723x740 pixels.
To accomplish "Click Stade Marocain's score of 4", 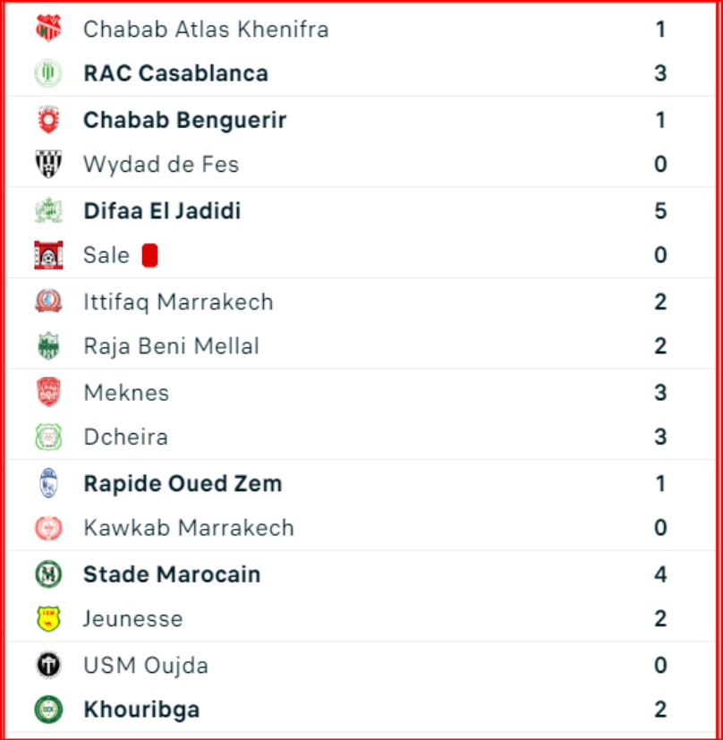I will [x=660, y=574].
